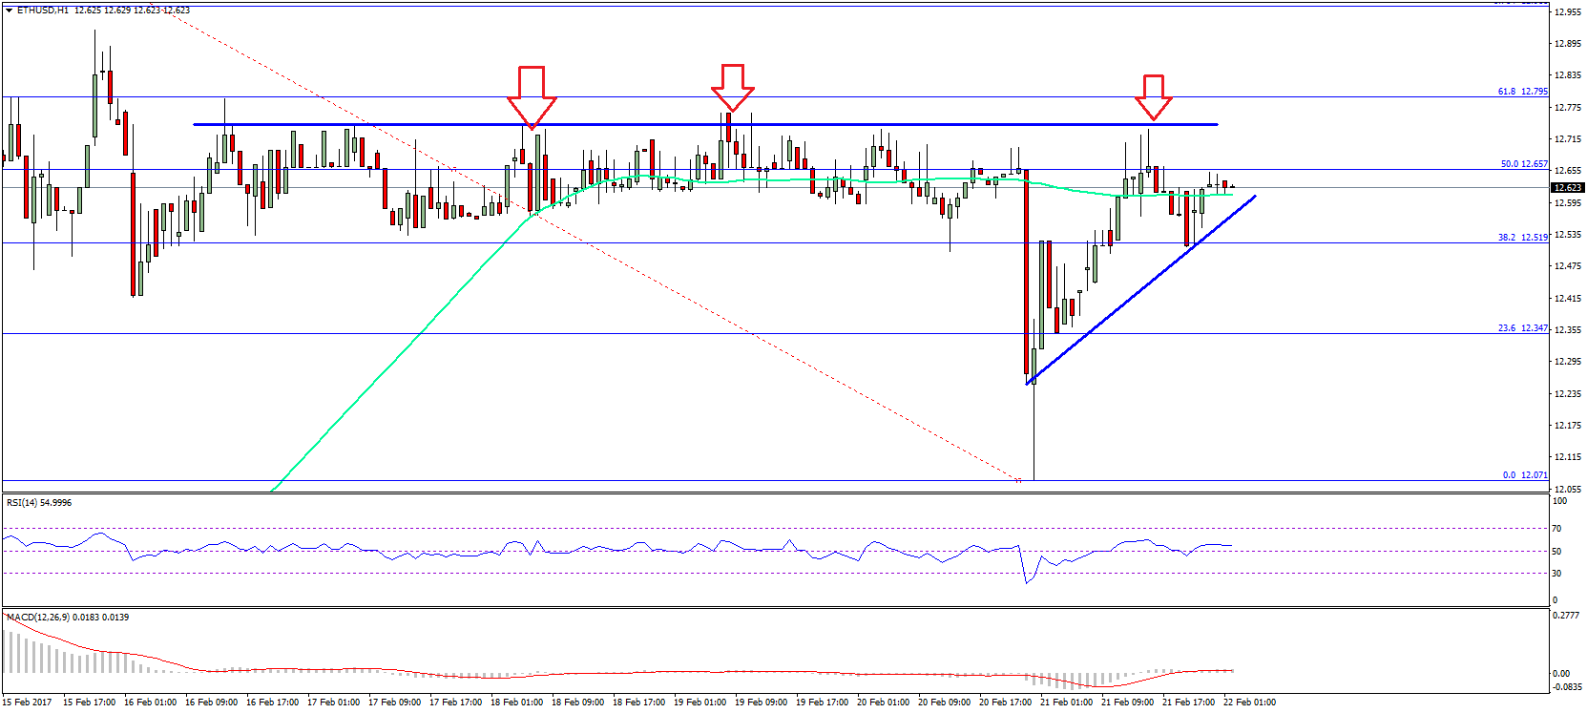This screenshot has width=1587, height=713.
Task: Click the 21 Feb 01:00 time label
Action: click(x=1066, y=703)
